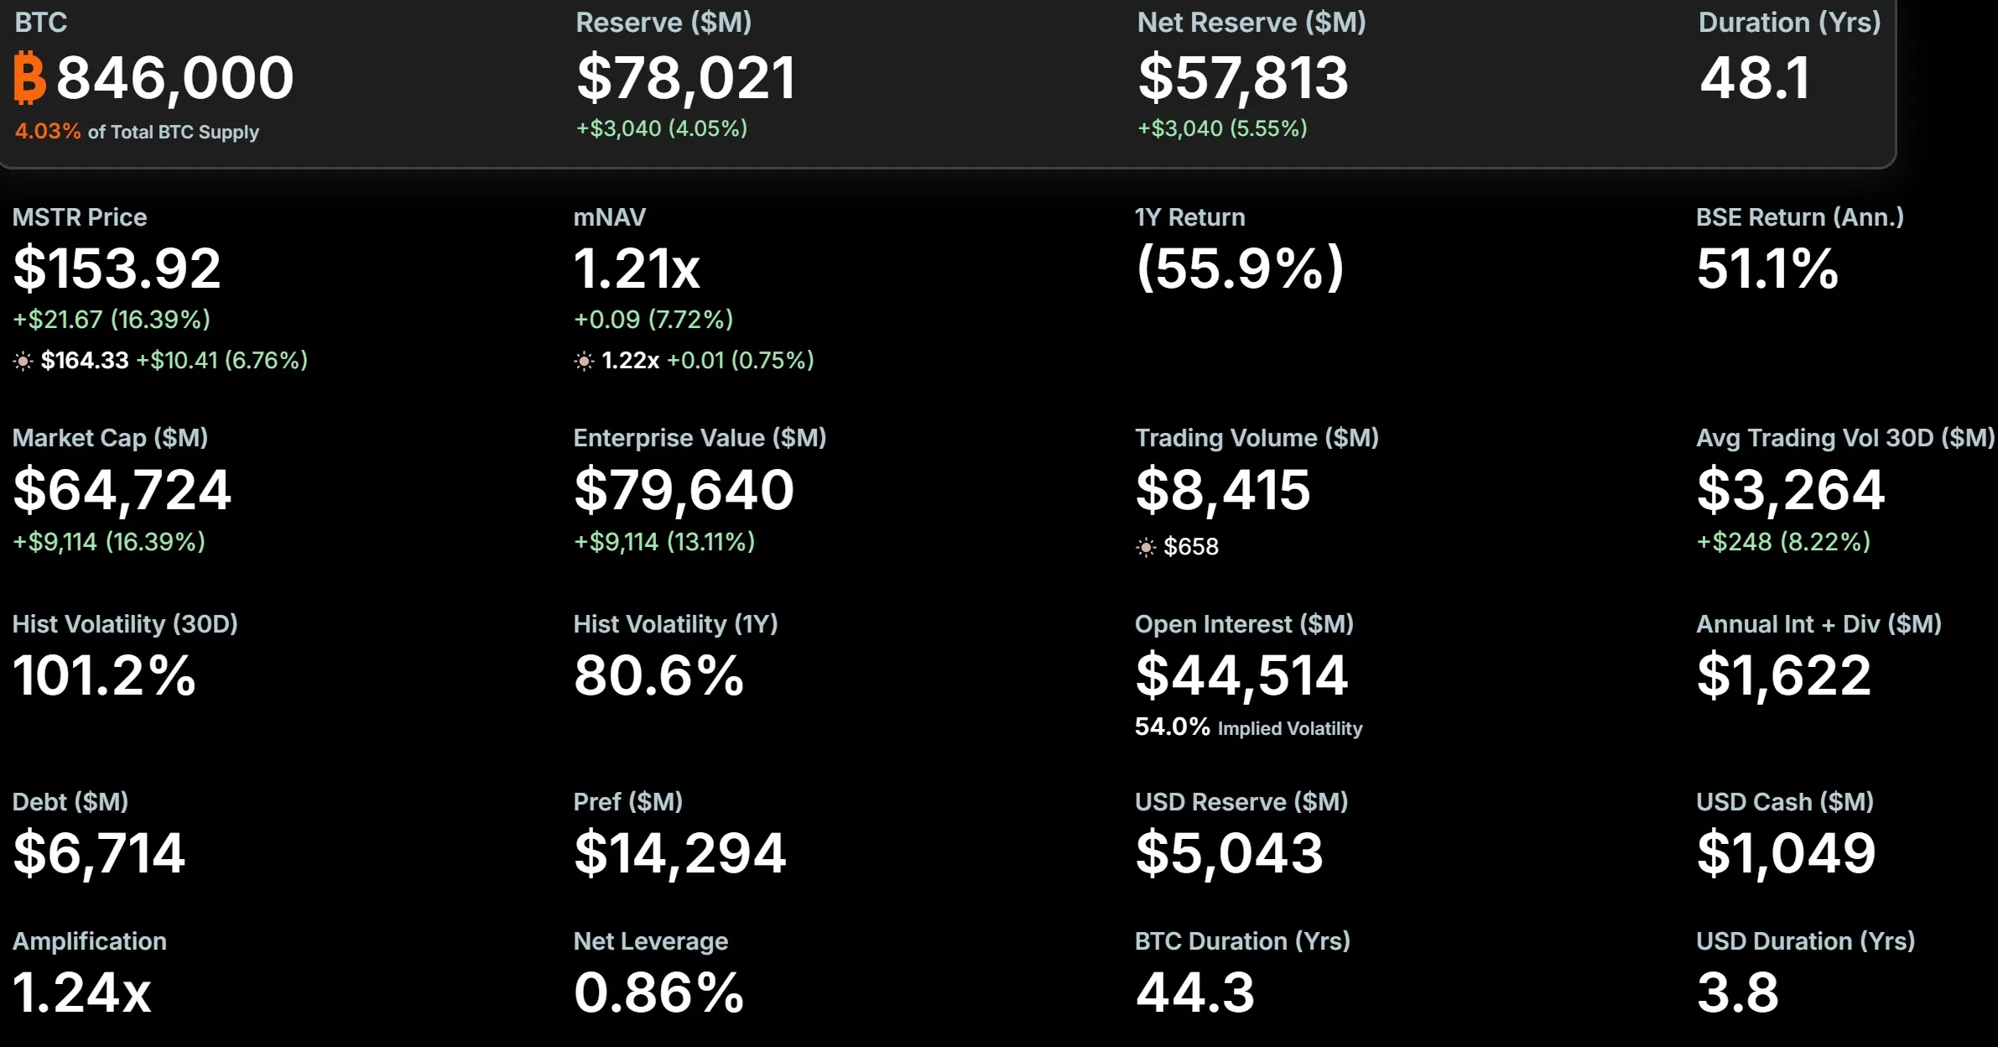Select the 1Y Return (55.9%) figure
This screenshot has height=1047, width=1998.
[x=1240, y=268]
